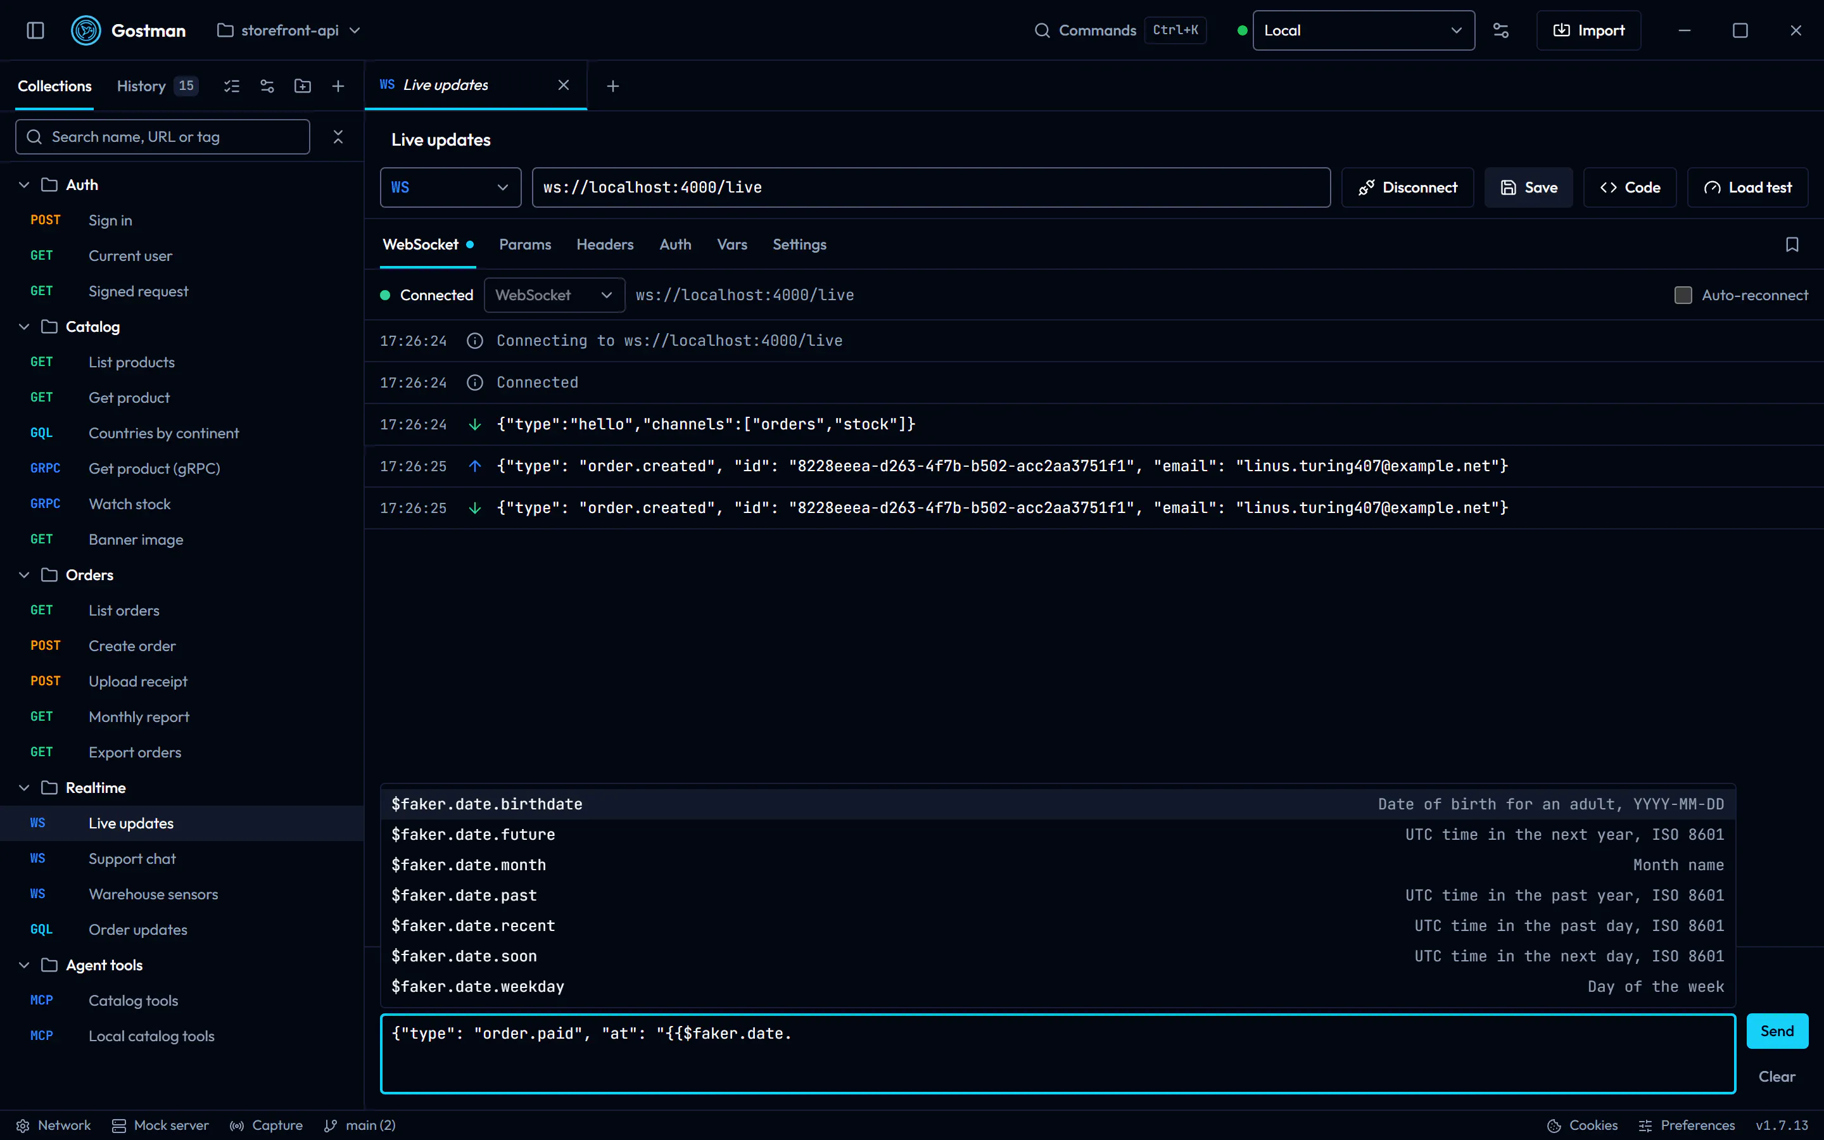Collapse the Auth folder
Image resolution: width=1824 pixels, height=1140 pixels.
24,185
